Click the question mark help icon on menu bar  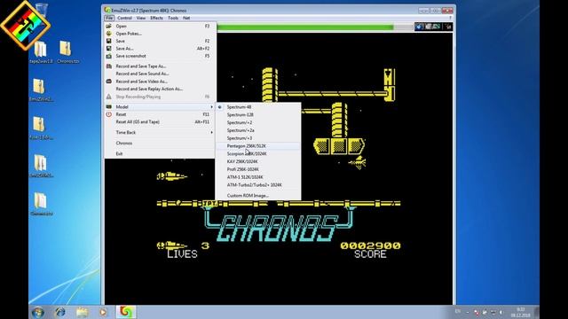pos(450,18)
